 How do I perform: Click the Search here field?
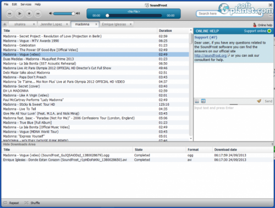pyautogui.click(x=229, y=14)
